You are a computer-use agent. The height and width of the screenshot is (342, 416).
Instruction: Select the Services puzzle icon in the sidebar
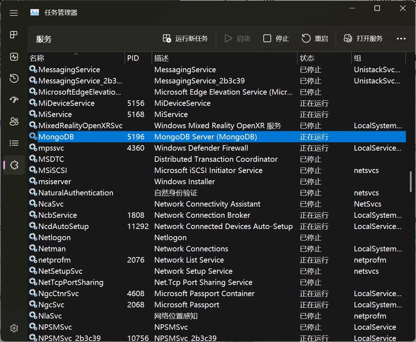tap(14, 165)
